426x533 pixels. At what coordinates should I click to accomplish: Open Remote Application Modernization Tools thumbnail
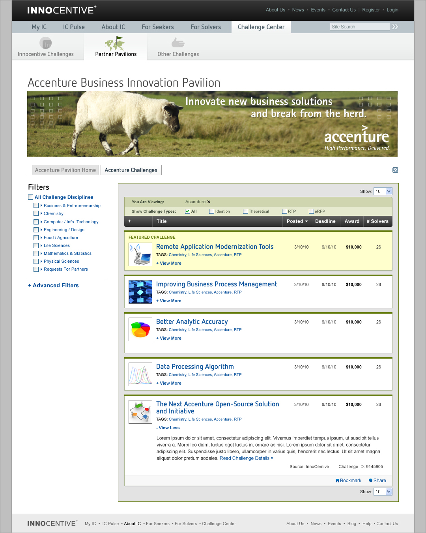tap(140, 254)
